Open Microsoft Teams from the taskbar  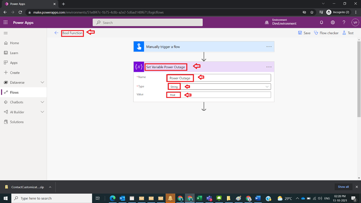click(x=209, y=198)
